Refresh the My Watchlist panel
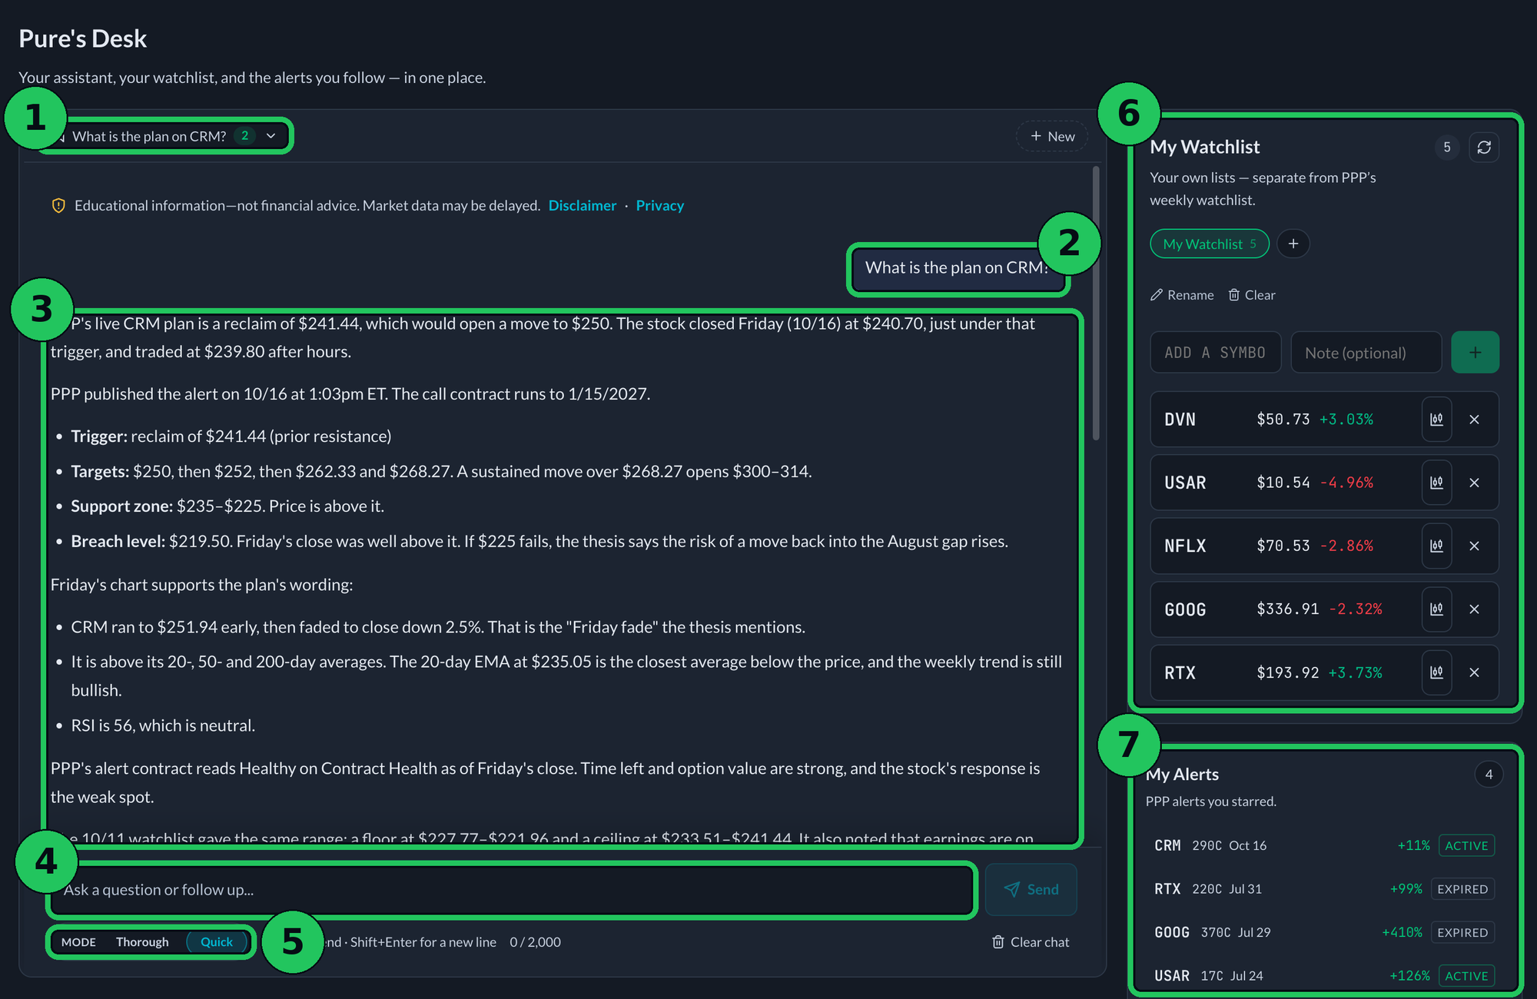1537x999 pixels. tap(1484, 147)
